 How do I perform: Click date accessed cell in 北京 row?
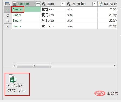[107, 9]
